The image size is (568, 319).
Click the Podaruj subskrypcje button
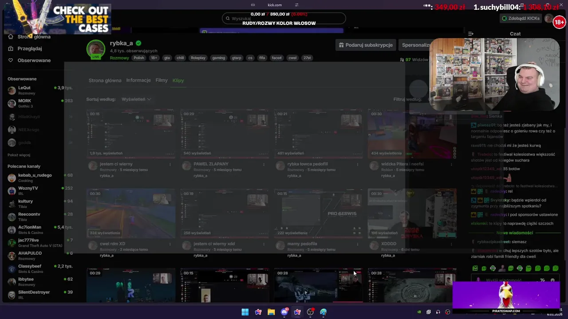pyautogui.click(x=366, y=45)
